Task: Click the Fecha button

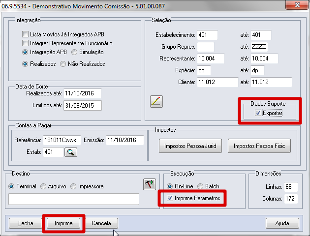Action: [x=26, y=223]
